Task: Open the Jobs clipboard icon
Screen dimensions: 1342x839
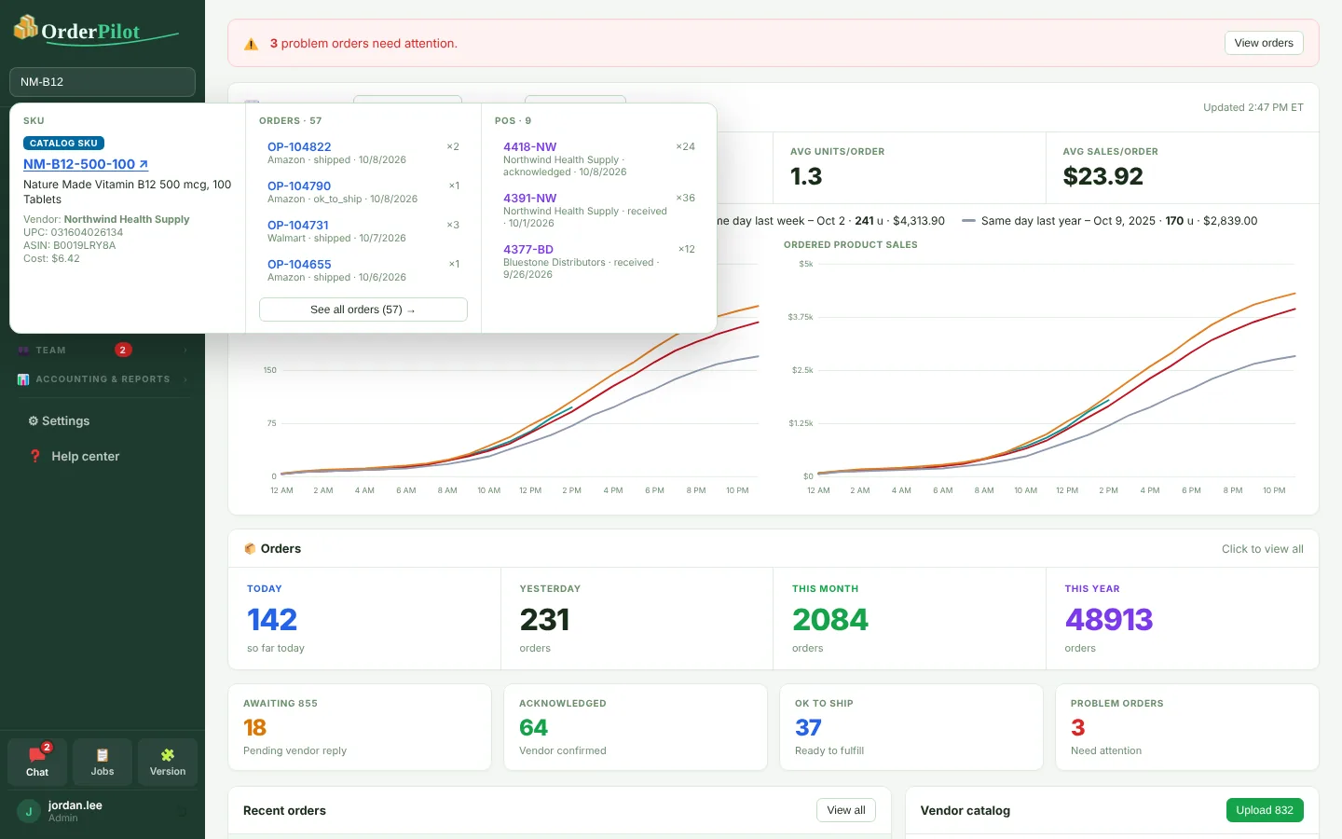Action: (x=103, y=755)
